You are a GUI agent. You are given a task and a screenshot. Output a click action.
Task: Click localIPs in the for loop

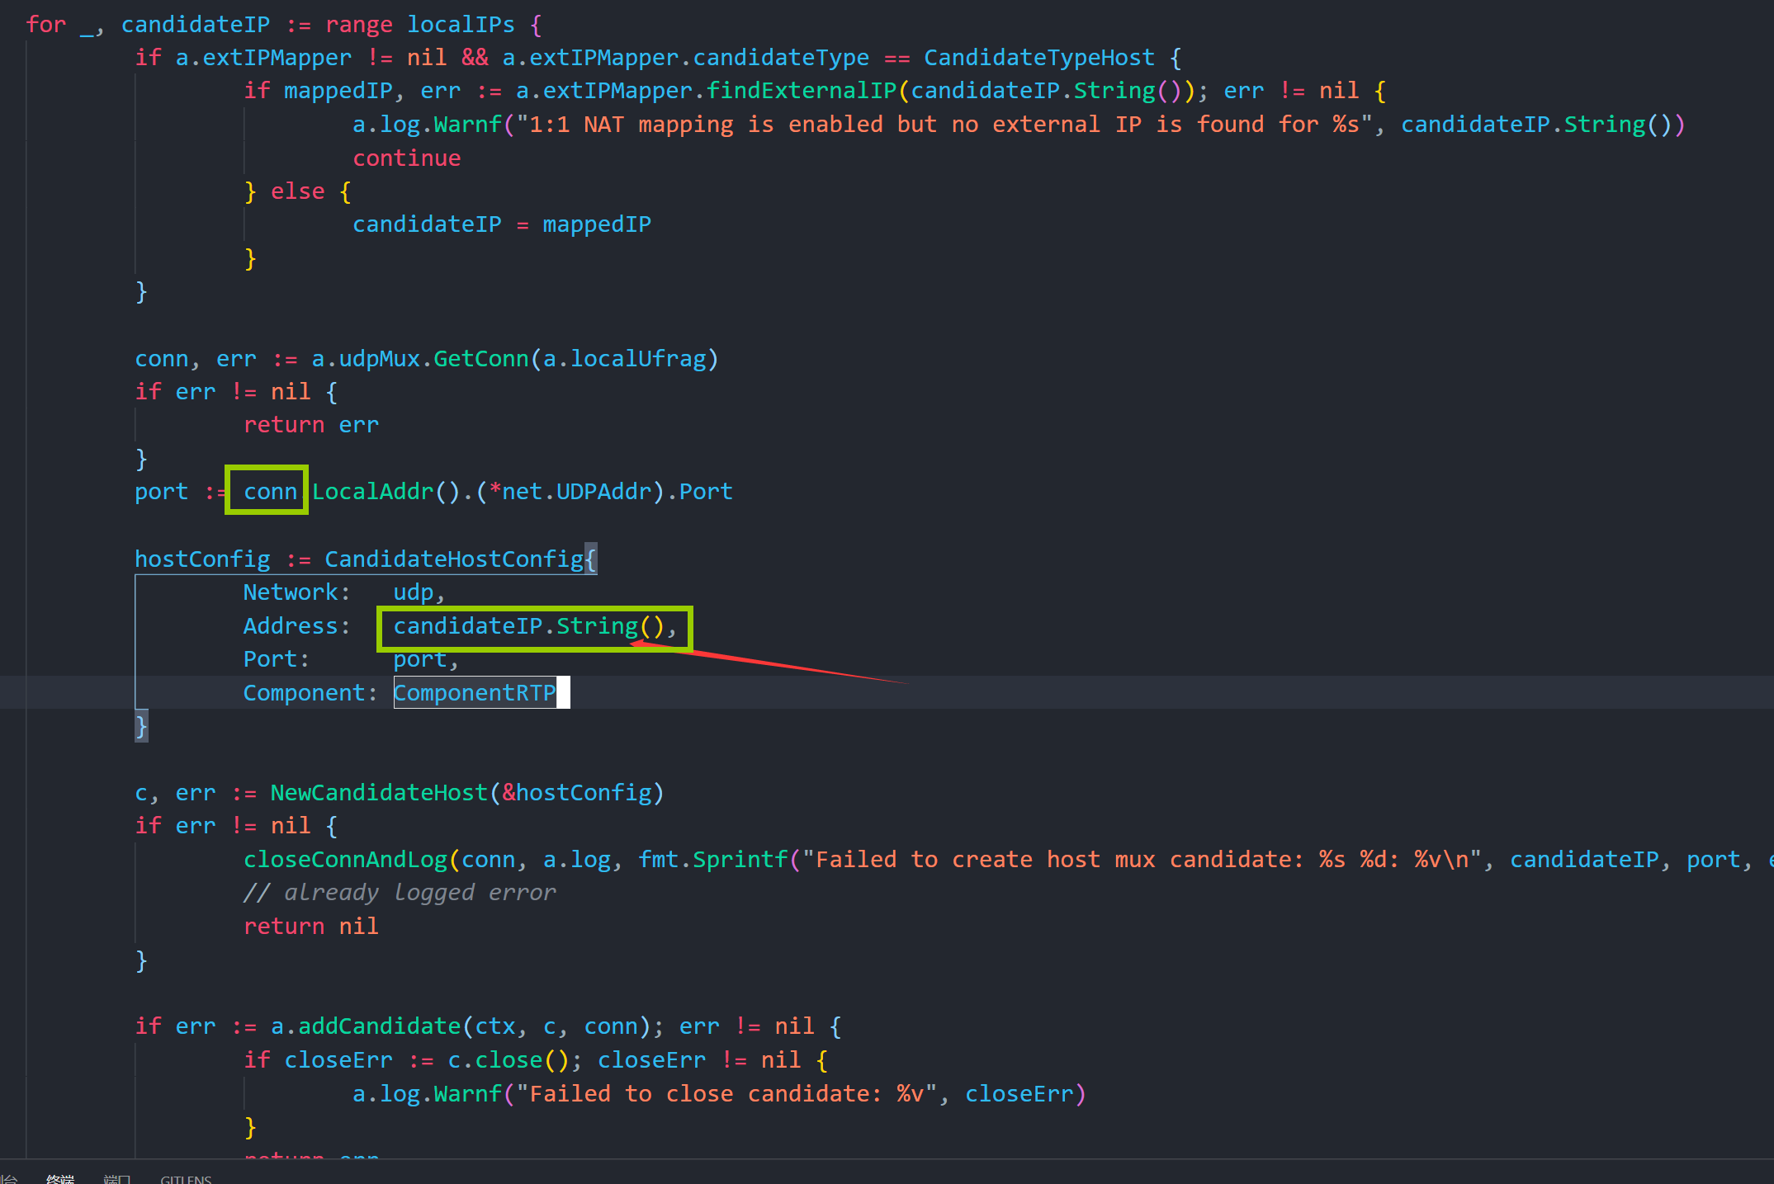[461, 25]
